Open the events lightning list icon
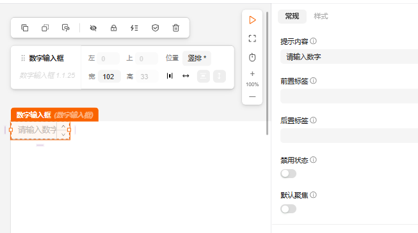Screen dimensions: 418x233 click(134, 28)
